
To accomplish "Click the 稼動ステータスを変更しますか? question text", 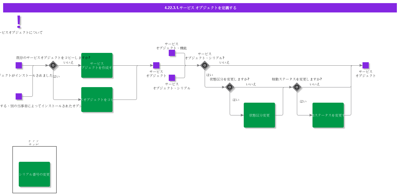I will [297, 79].
